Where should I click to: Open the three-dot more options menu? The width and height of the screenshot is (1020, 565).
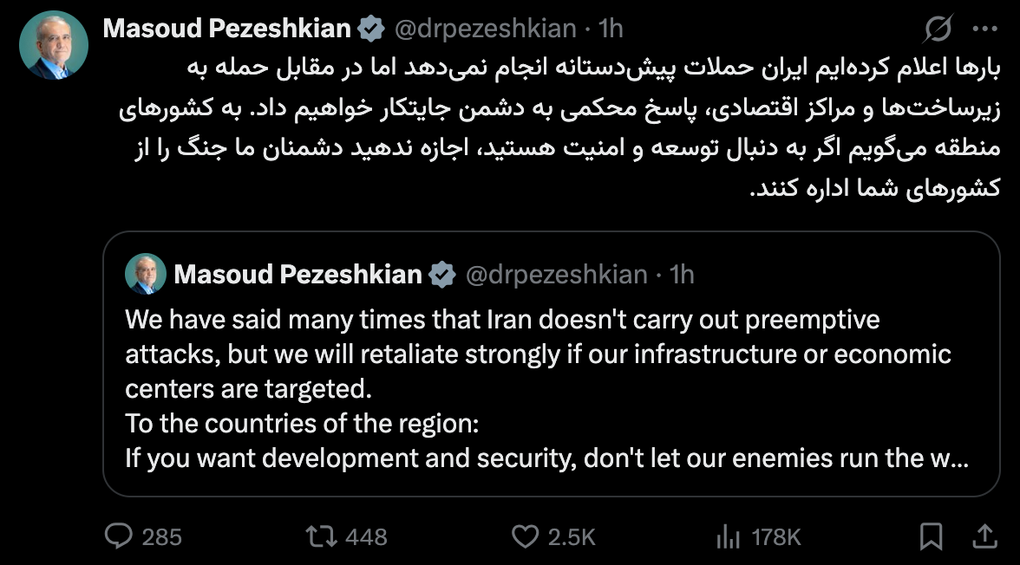tap(984, 29)
